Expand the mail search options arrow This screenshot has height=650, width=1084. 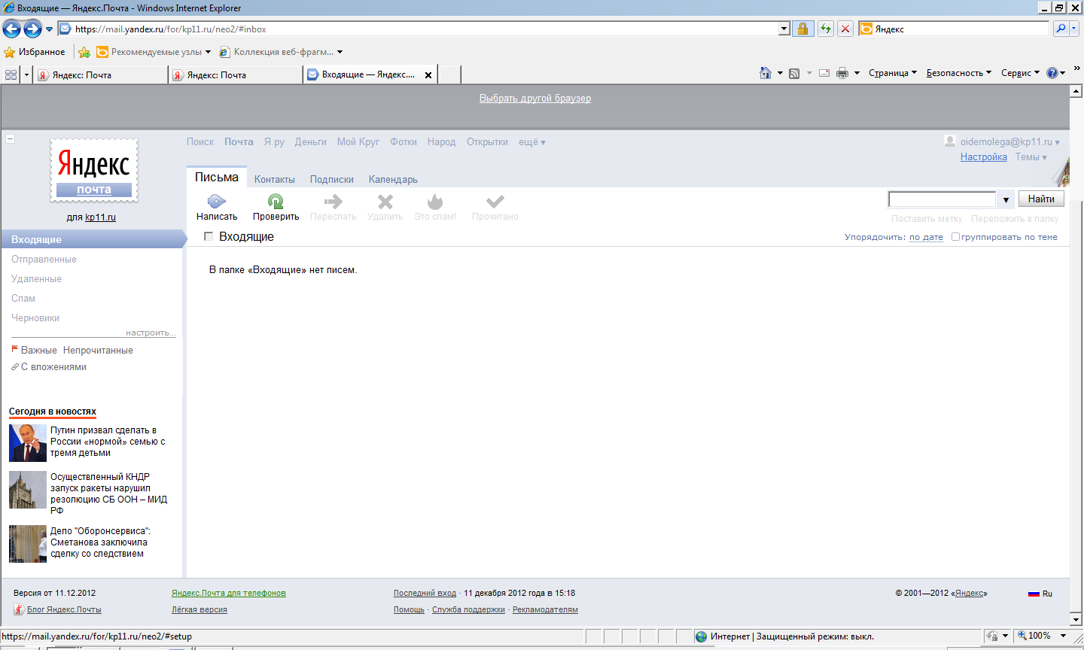1006,199
